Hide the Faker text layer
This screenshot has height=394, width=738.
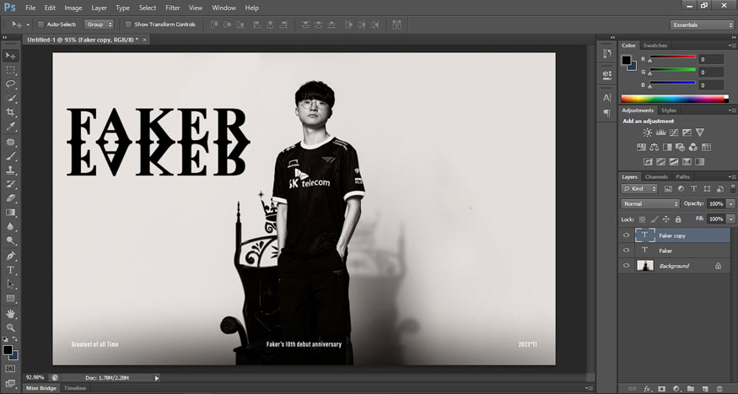click(626, 251)
